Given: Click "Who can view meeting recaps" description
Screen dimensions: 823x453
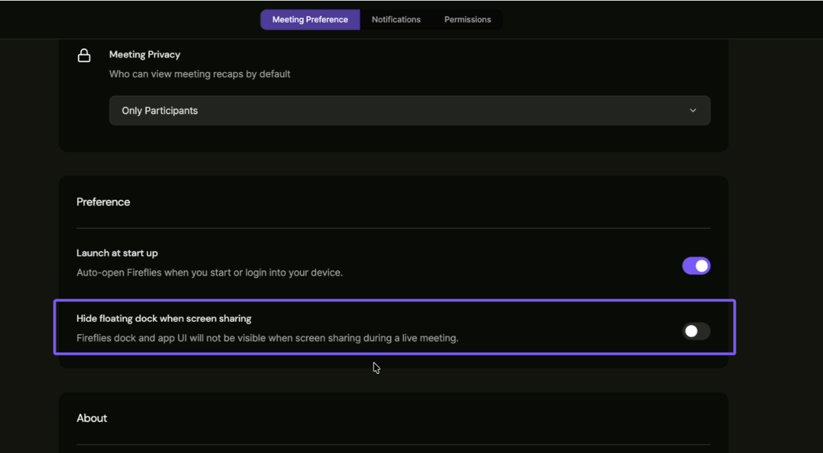Looking at the screenshot, I should pyautogui.click(x=199, y=73).
